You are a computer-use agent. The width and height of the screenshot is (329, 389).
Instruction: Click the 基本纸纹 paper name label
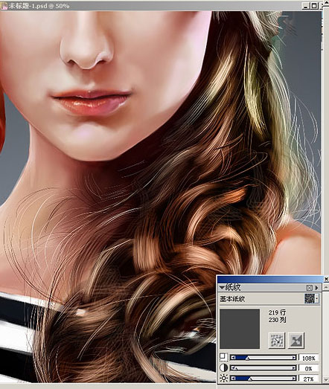tap(232, 299)
